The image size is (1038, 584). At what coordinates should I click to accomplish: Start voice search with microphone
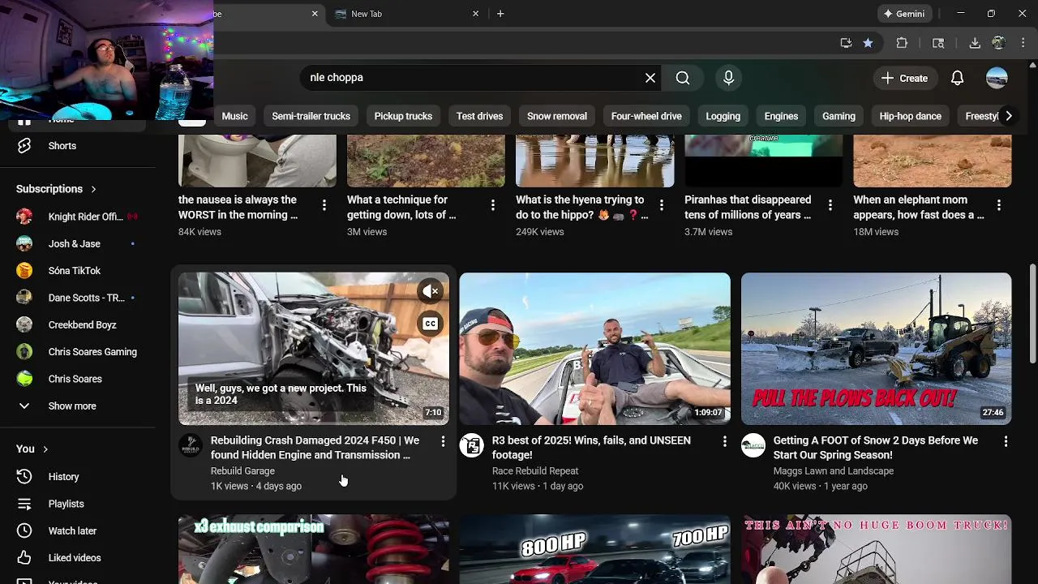728,78
